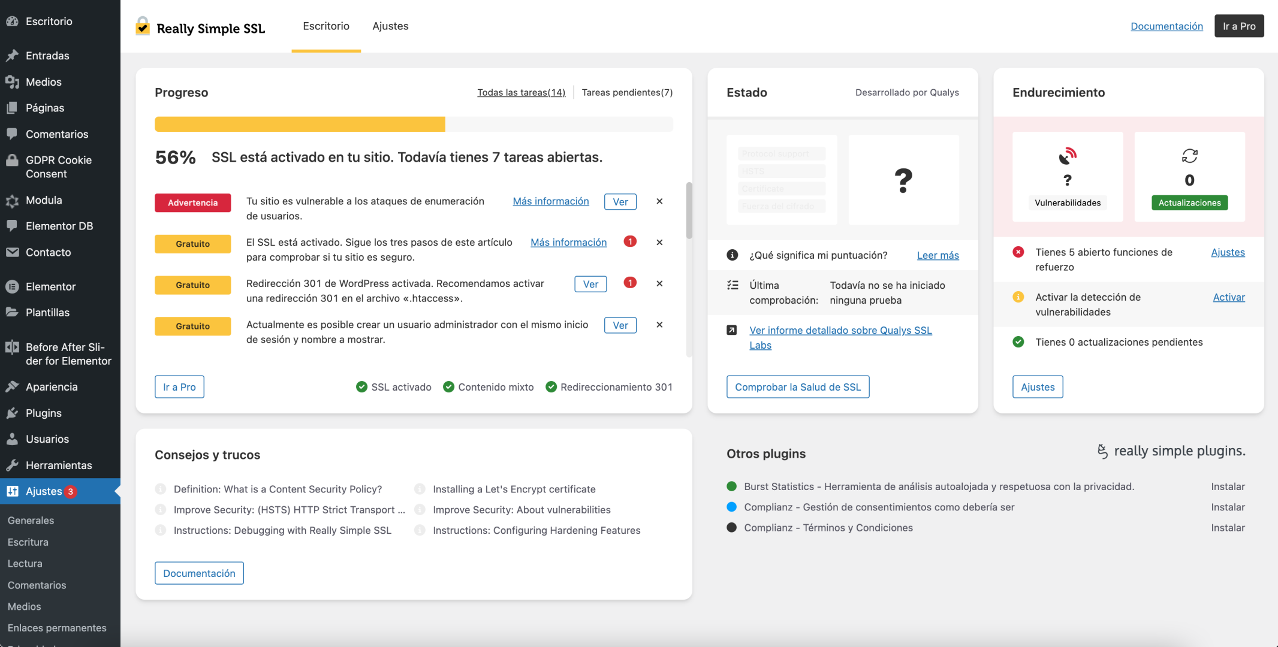Click the Elementor DB icon

[x=12, y=226]
